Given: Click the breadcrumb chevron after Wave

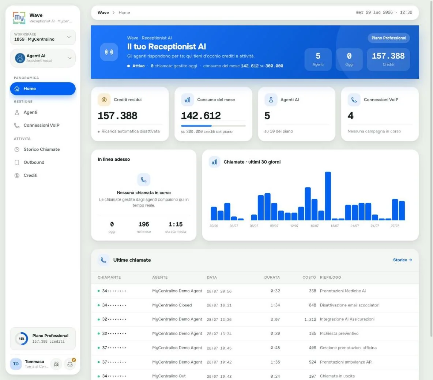Looking at the screenshot, I should [x=113, y=13].
